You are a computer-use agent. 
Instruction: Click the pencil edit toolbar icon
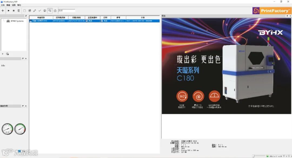point(35,11)
